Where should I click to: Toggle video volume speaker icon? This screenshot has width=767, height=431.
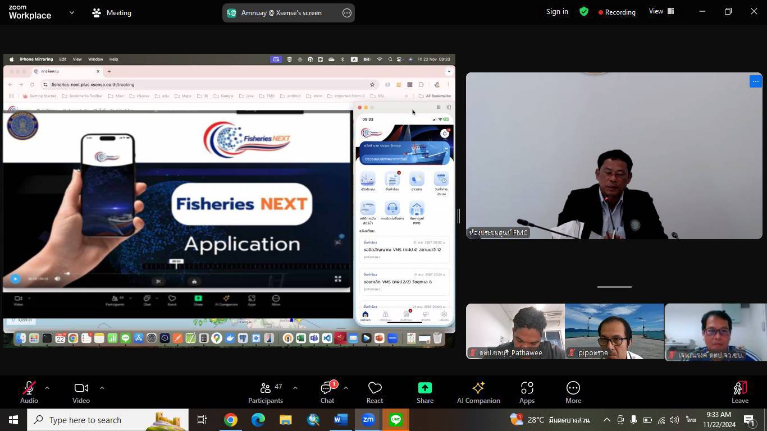click(x=57, y=278)
